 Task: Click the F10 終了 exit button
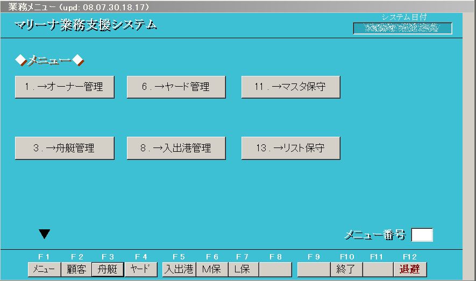(x=346, y=269)
